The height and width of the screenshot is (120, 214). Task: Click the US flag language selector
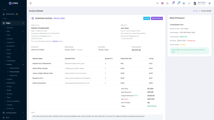[162, 3]
